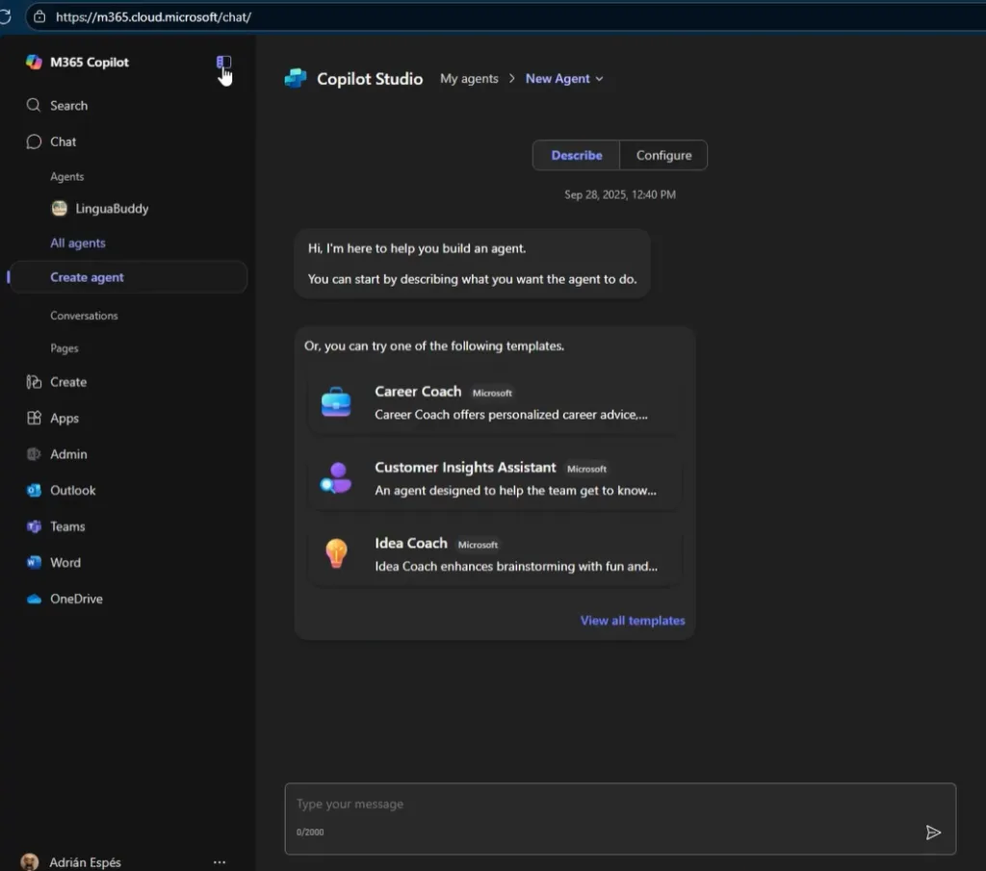This screenshot has width=986, height=871.
Task: Click the Create label in sidebar
Action: coord(68,382)
